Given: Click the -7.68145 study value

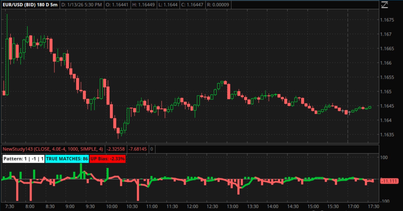Looking at the screenshot, I should 138,149.
